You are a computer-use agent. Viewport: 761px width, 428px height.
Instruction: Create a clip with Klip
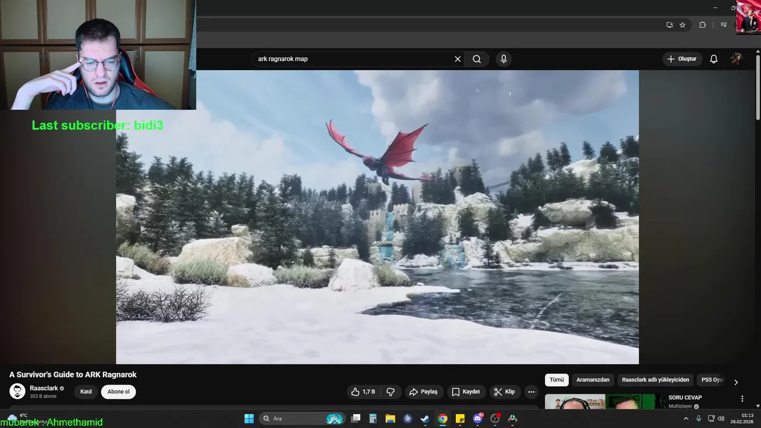pos(504,392)
